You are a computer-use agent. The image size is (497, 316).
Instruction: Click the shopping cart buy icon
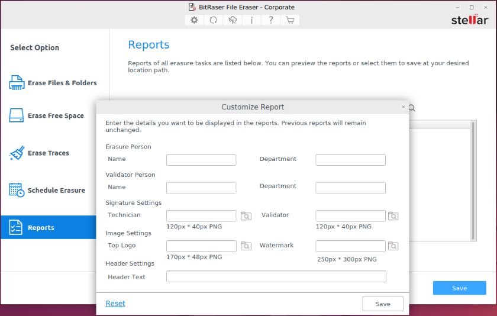pos(290,20)
